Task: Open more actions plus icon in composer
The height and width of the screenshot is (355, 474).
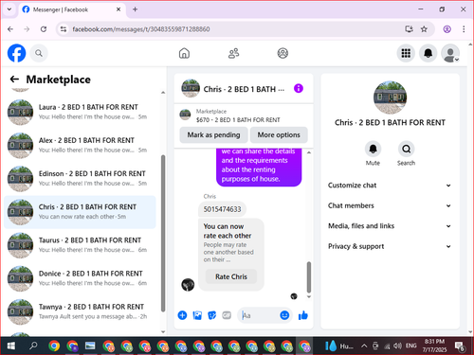Action: (x=182, y=315)
